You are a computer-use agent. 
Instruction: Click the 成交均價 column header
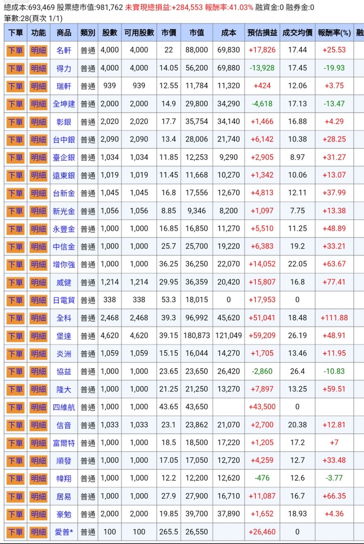click(298, 33)
